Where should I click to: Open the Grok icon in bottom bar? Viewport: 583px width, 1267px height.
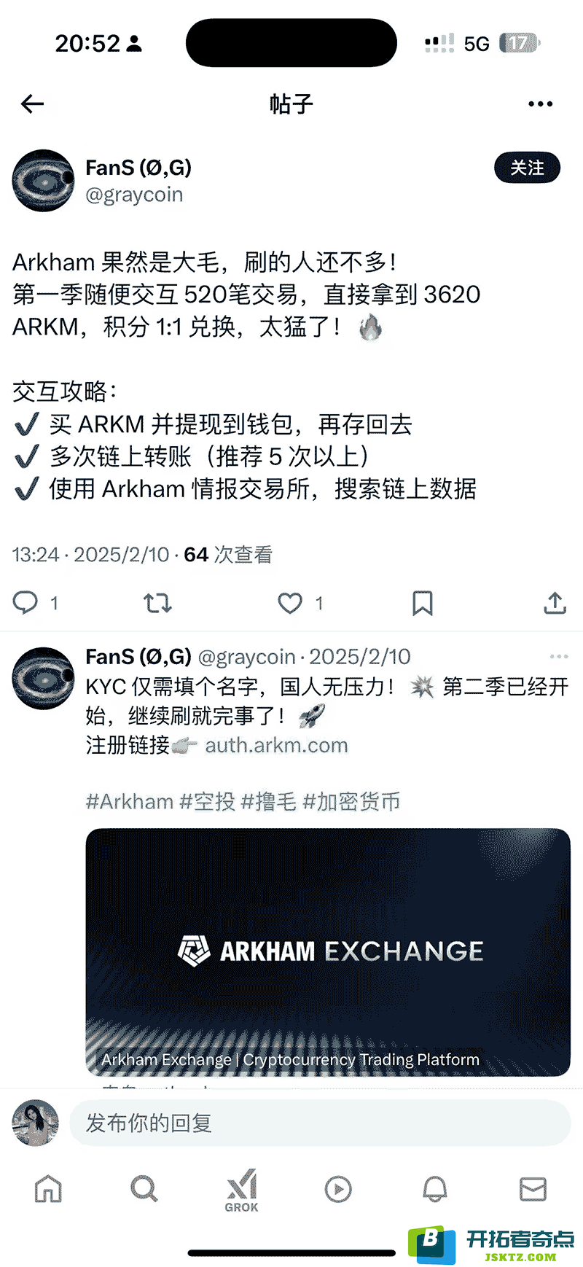click(242, 1190)
